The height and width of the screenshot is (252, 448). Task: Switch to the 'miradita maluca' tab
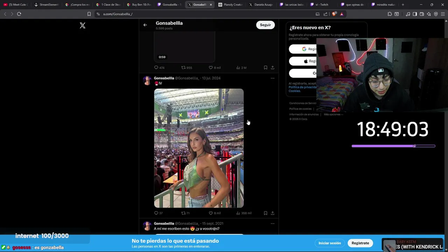384,5
